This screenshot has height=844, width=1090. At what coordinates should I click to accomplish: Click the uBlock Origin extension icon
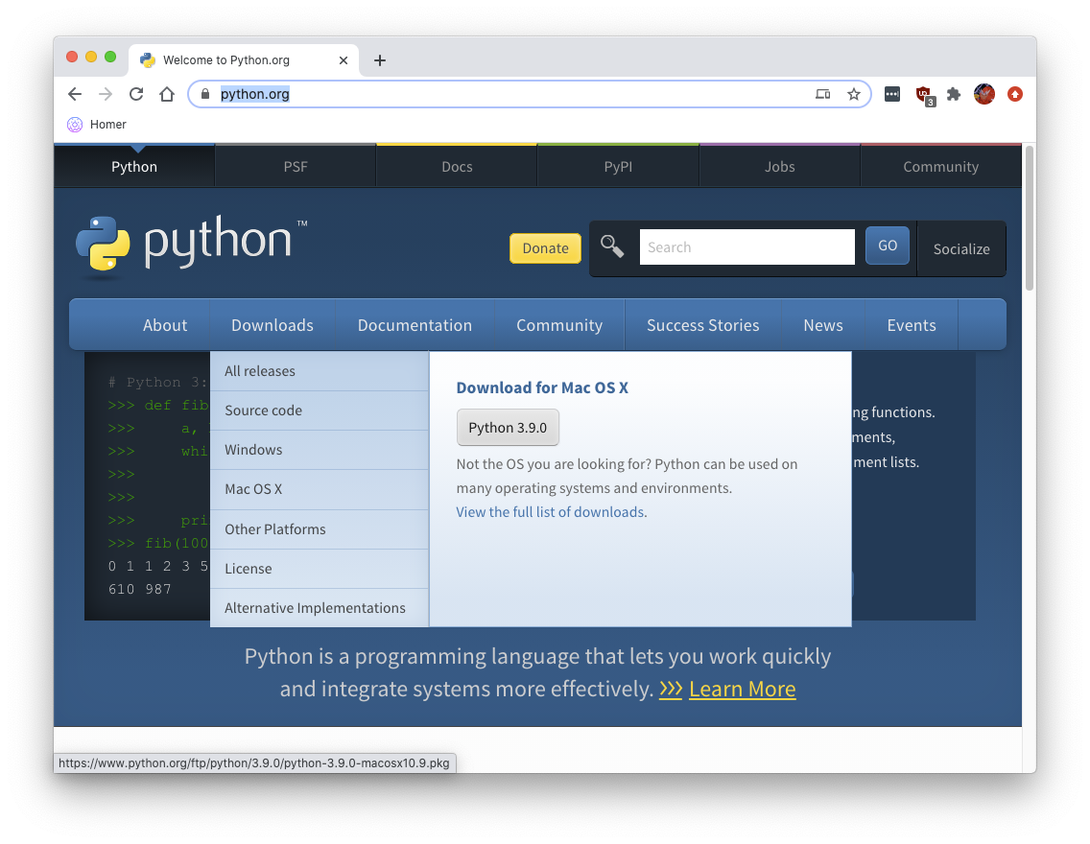[x=923, y=94]
